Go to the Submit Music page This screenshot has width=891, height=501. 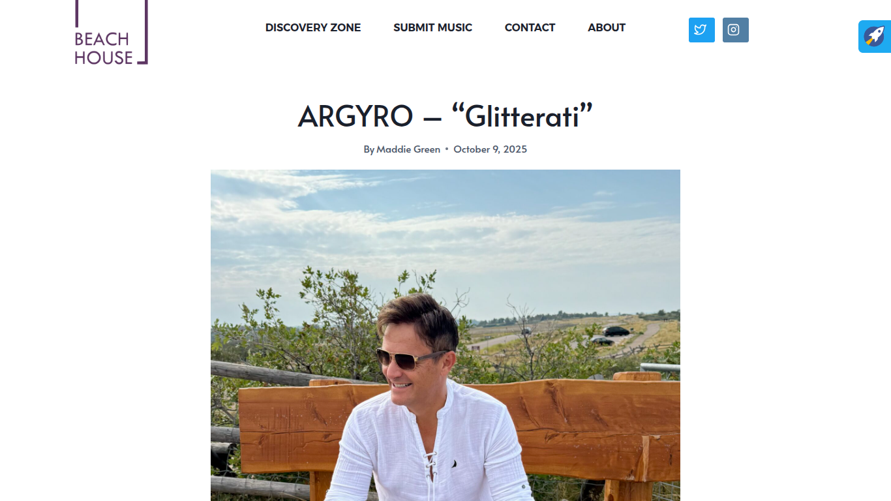[432, 27]
